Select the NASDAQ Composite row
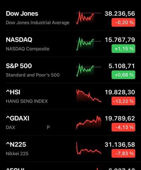141x170 pixels. pyautogui.click(x=70, y=44)
